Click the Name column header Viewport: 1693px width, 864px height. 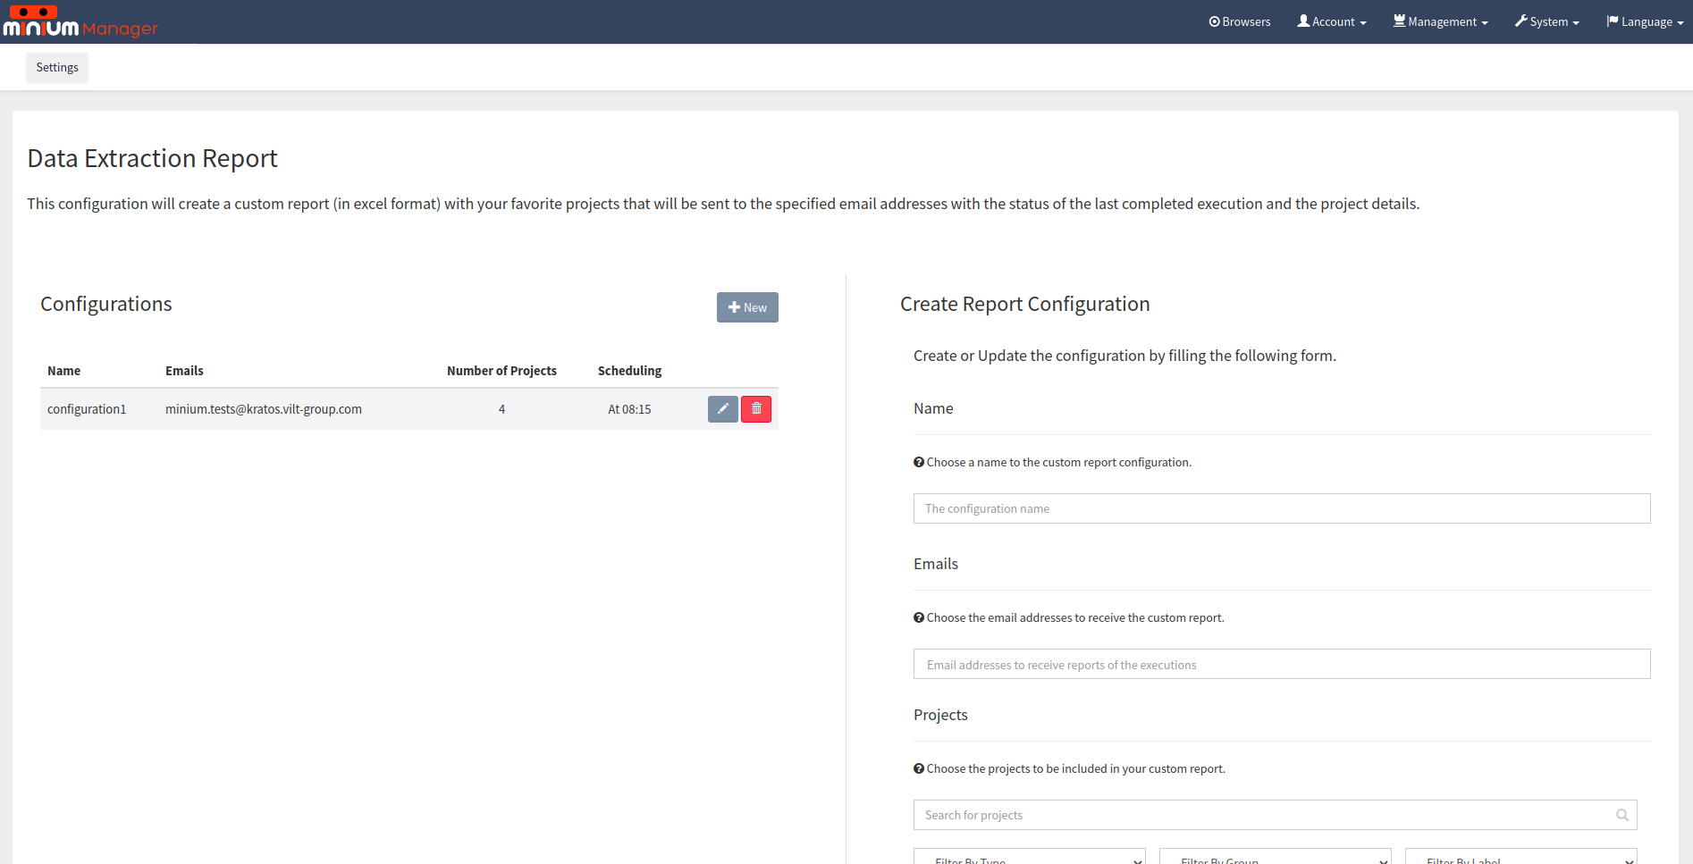coord(63,371)
